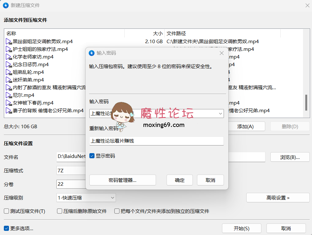Click the video icon next to 尼尔.mp4
Screen dimensions: 312x235
point(9,95)
